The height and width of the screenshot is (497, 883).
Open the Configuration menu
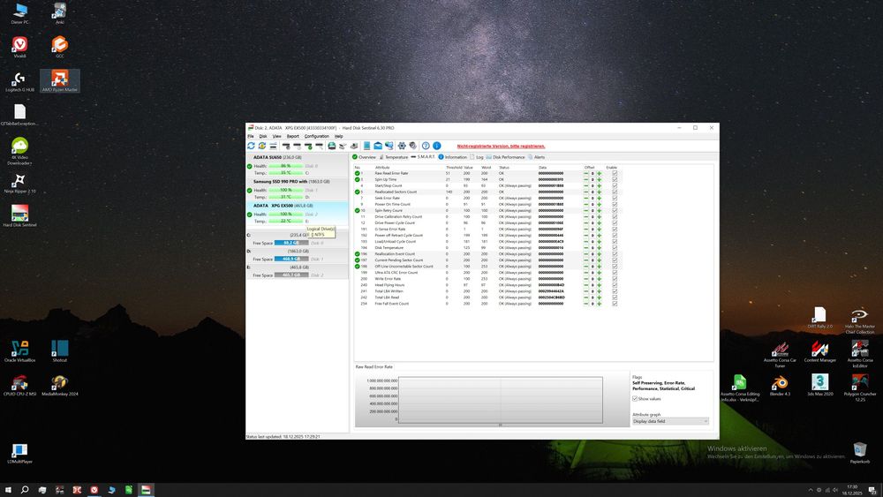(x=316, y=136)
